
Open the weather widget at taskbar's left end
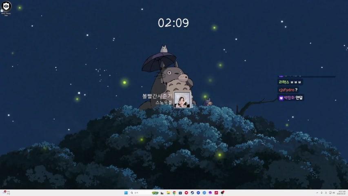click(6, 193)
